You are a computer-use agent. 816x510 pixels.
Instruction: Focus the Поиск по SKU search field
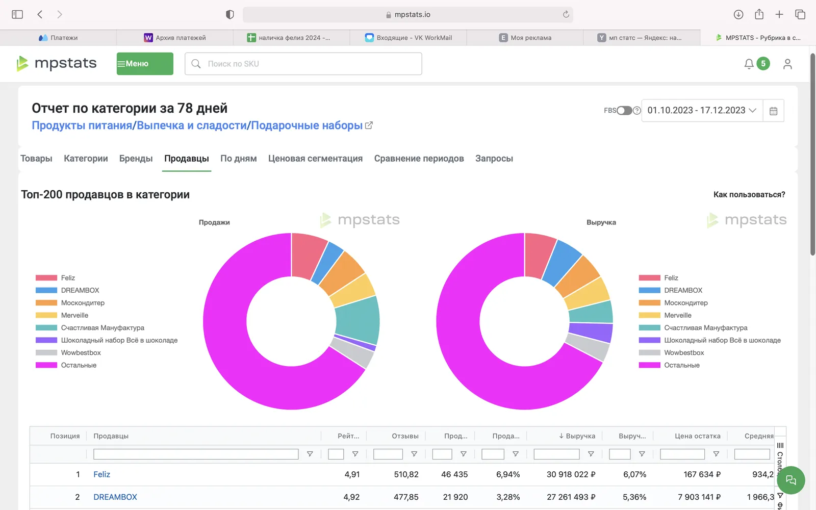303,64
